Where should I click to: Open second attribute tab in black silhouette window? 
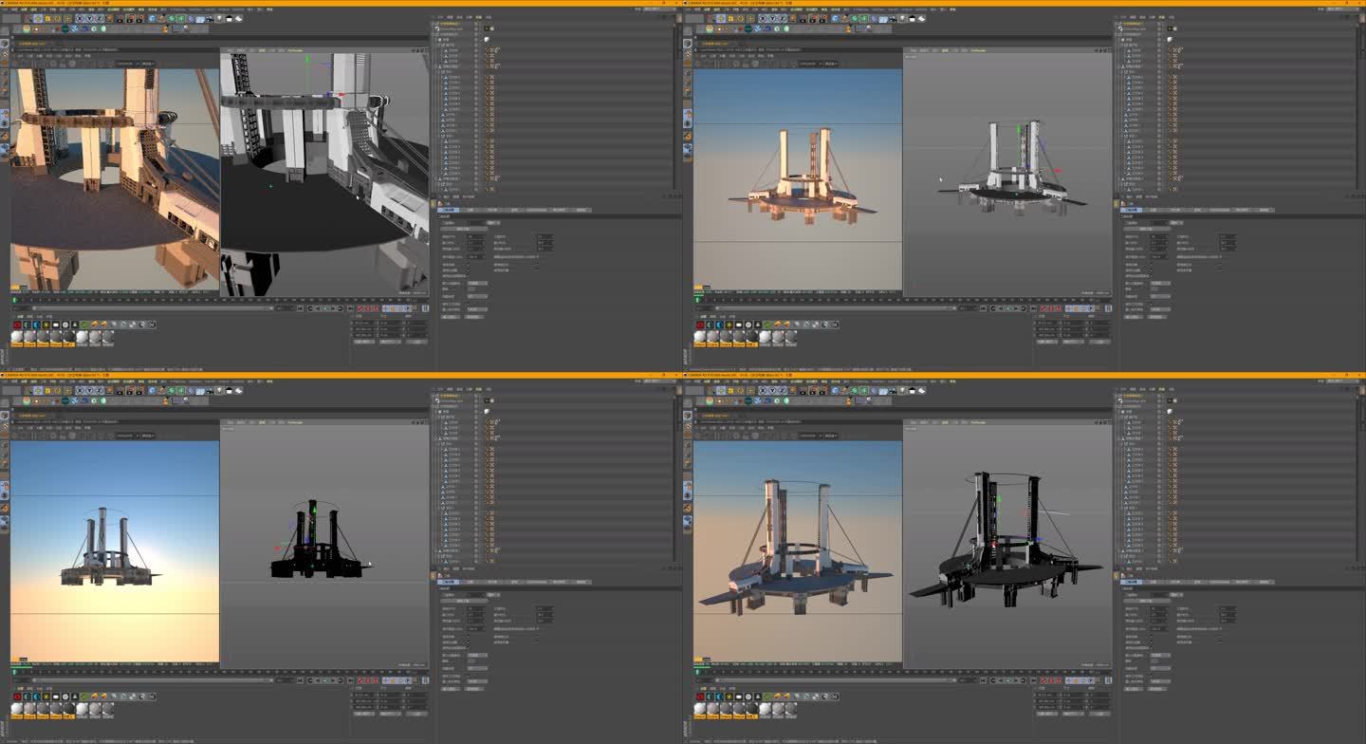pyautogui.click(x=471, y=582)
